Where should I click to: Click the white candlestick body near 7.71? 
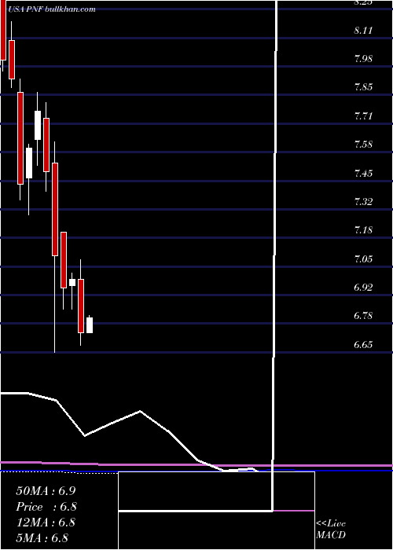tap(38, 125)
